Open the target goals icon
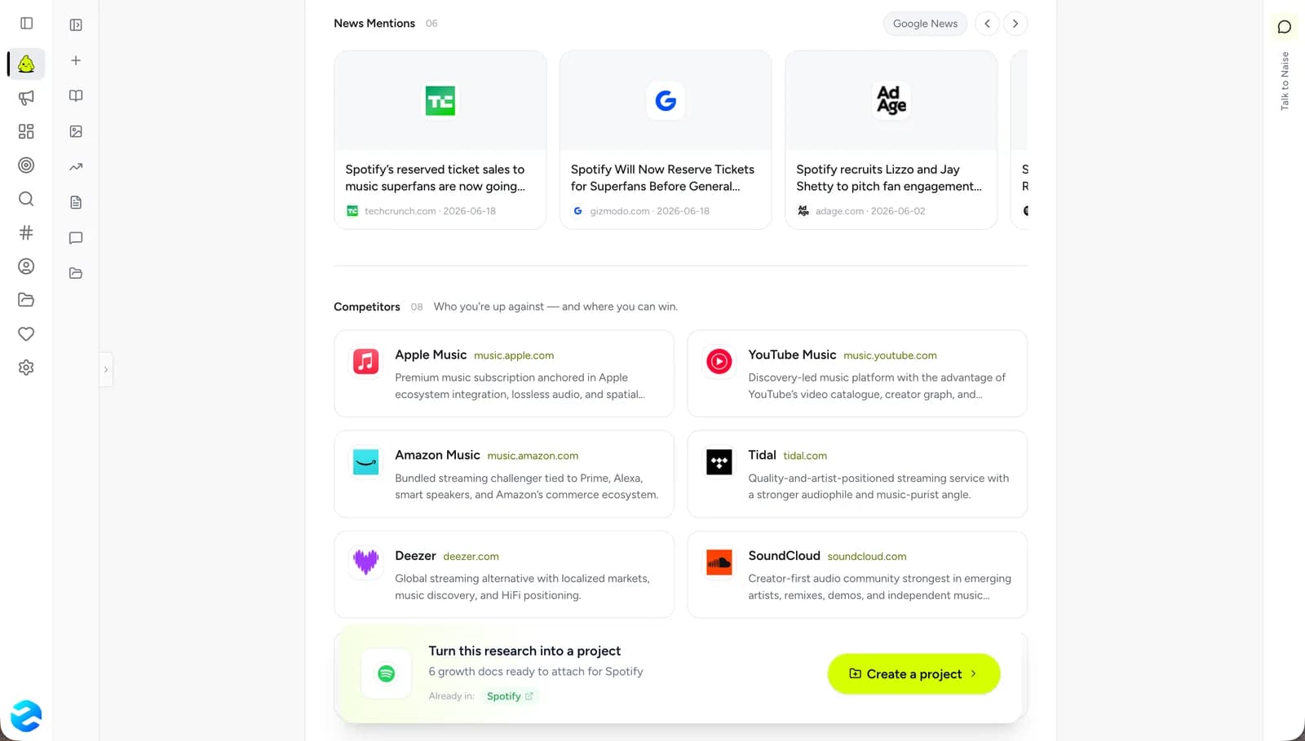The image size is (1305, 741). tap(26, 165)
